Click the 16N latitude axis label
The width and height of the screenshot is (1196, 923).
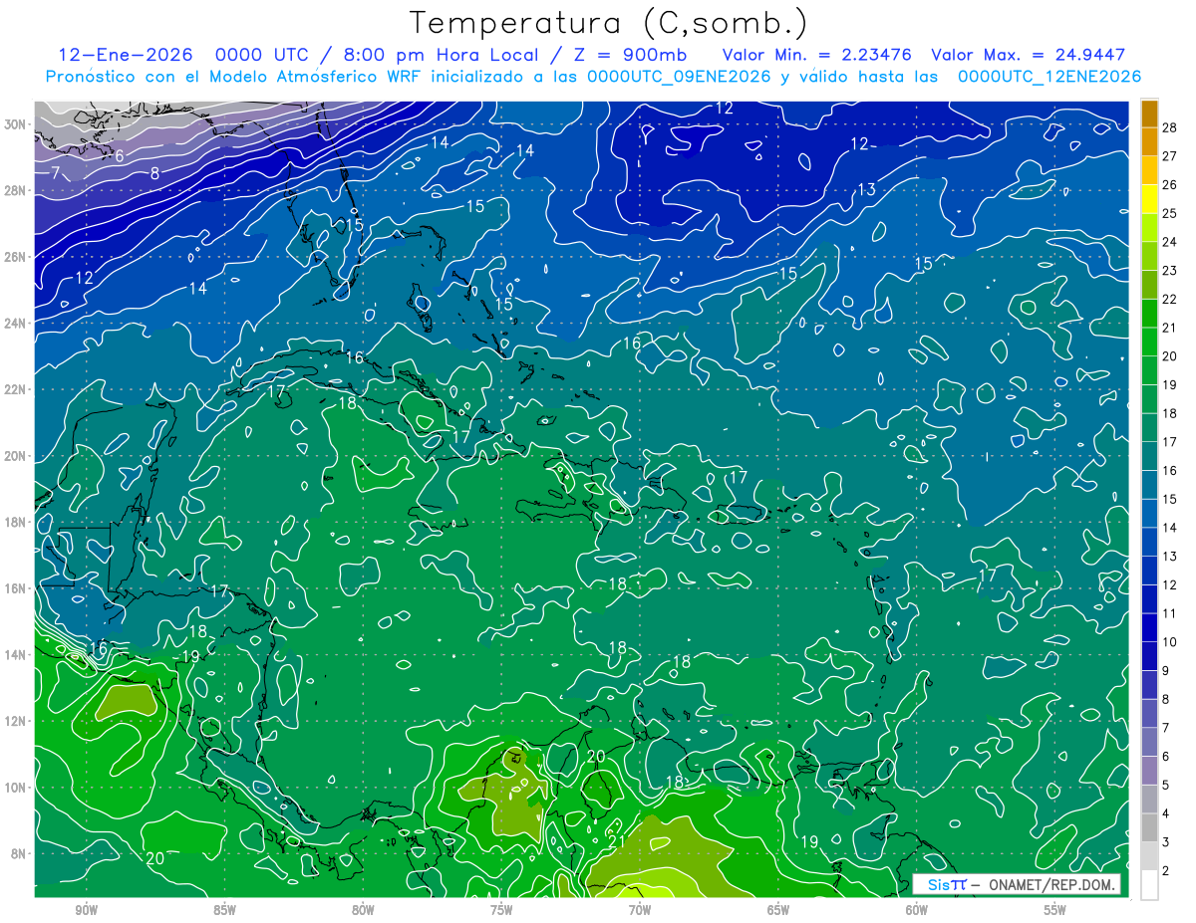17,588
